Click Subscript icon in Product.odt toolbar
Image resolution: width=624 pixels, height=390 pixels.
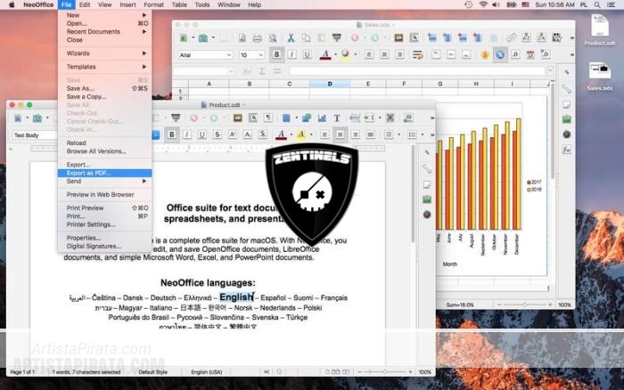coord(248,134)
